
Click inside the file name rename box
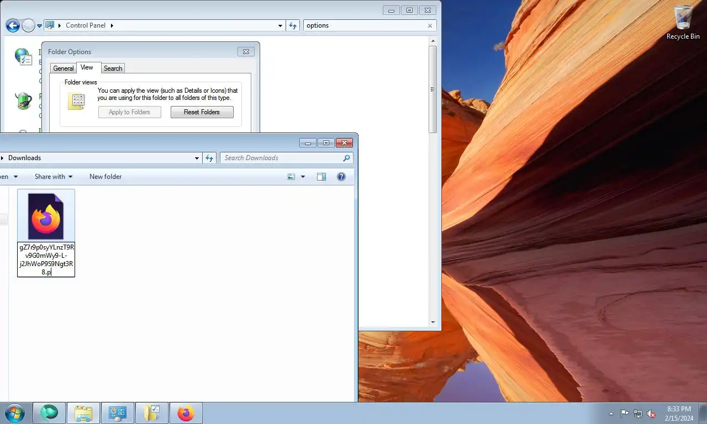(x=46, y=259)
